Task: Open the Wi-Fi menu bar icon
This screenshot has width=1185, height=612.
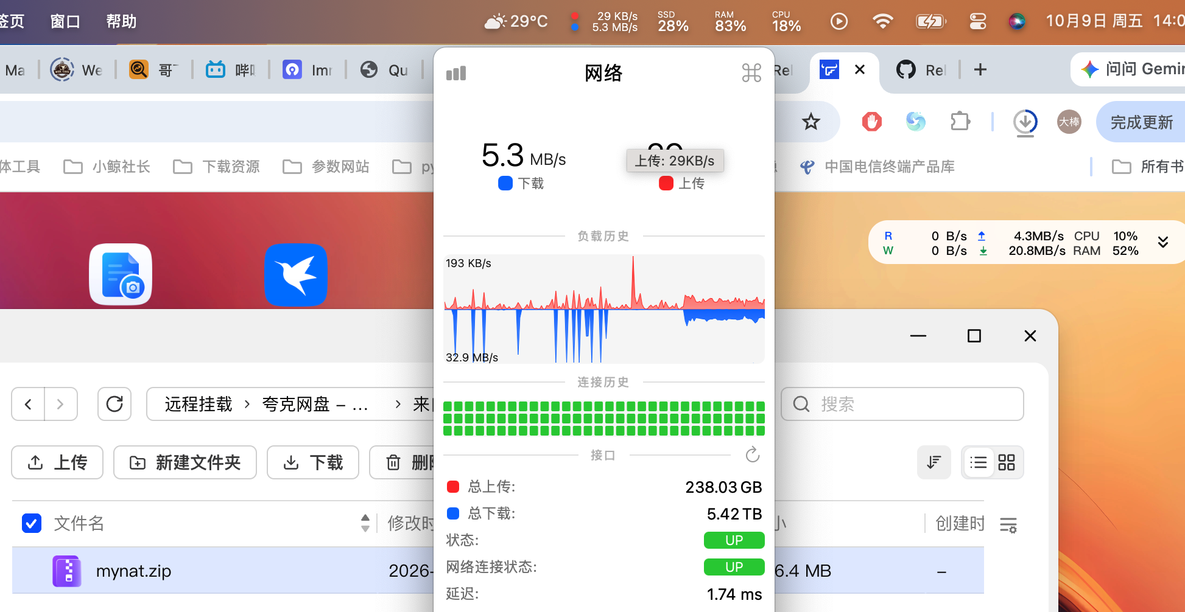Action: 882,21
